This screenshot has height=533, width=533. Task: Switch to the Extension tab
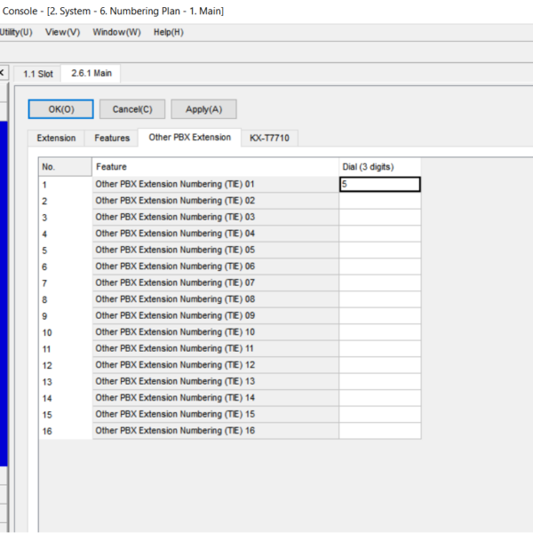[56, 138]
